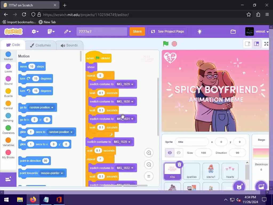
Task: Select the Motion block category
Action: tap(8, 56)
